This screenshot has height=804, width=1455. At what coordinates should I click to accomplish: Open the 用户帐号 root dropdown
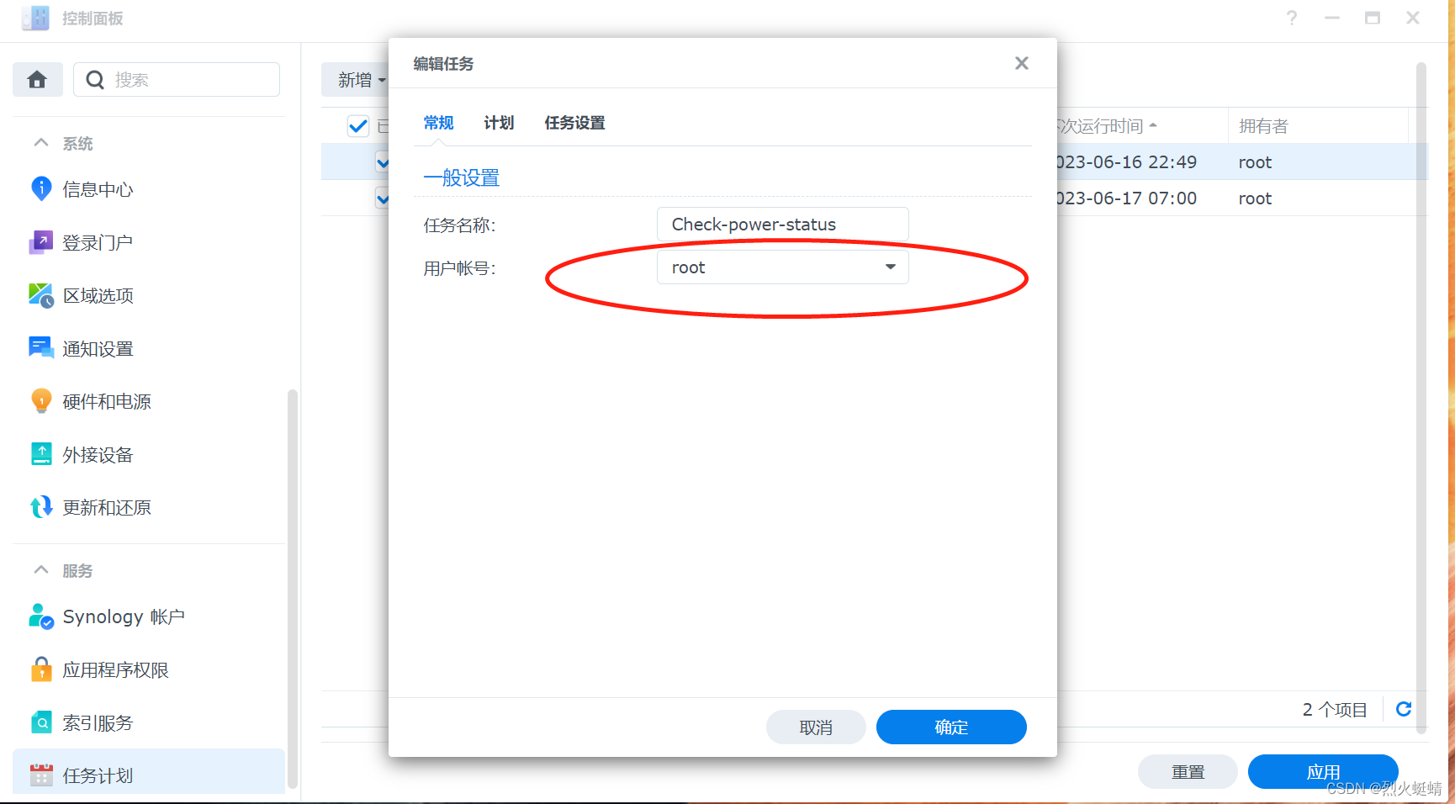tap(782, 267)
